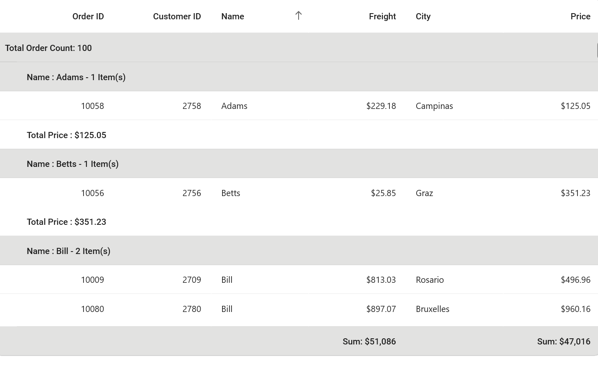Select the Campinas city cell
Screen dimensions: 598x365
[434, 106]
